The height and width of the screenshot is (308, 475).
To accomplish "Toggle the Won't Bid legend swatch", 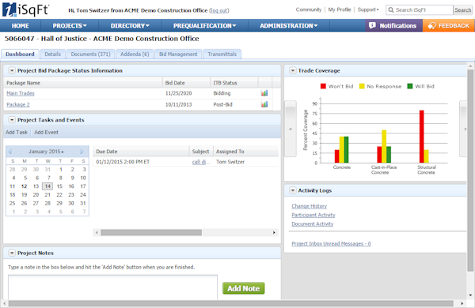I will click(323, 86).
